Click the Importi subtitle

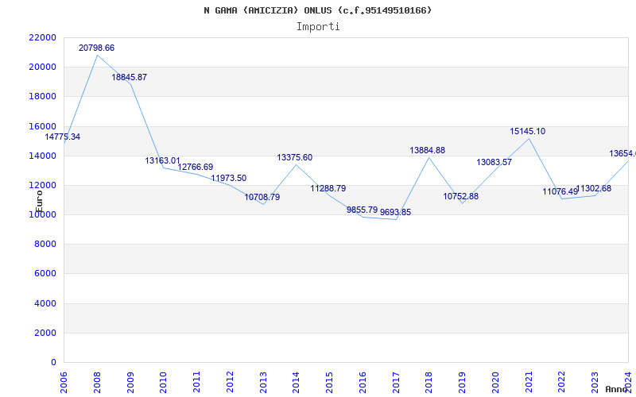click(x=318, y=27)
